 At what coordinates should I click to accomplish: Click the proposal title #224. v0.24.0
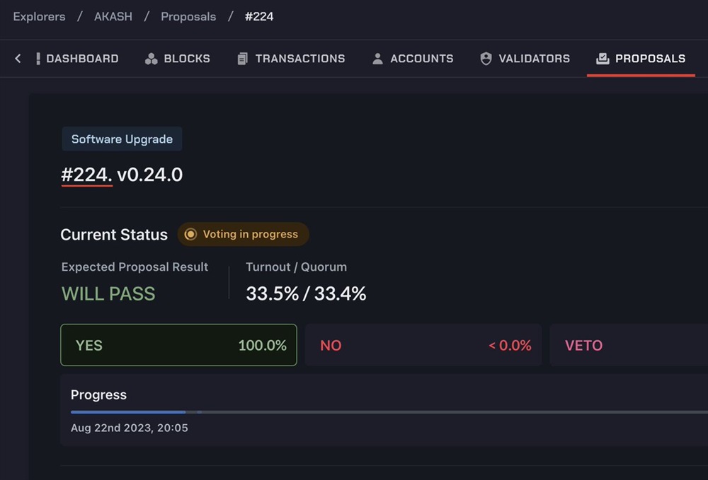click(122, 175)
